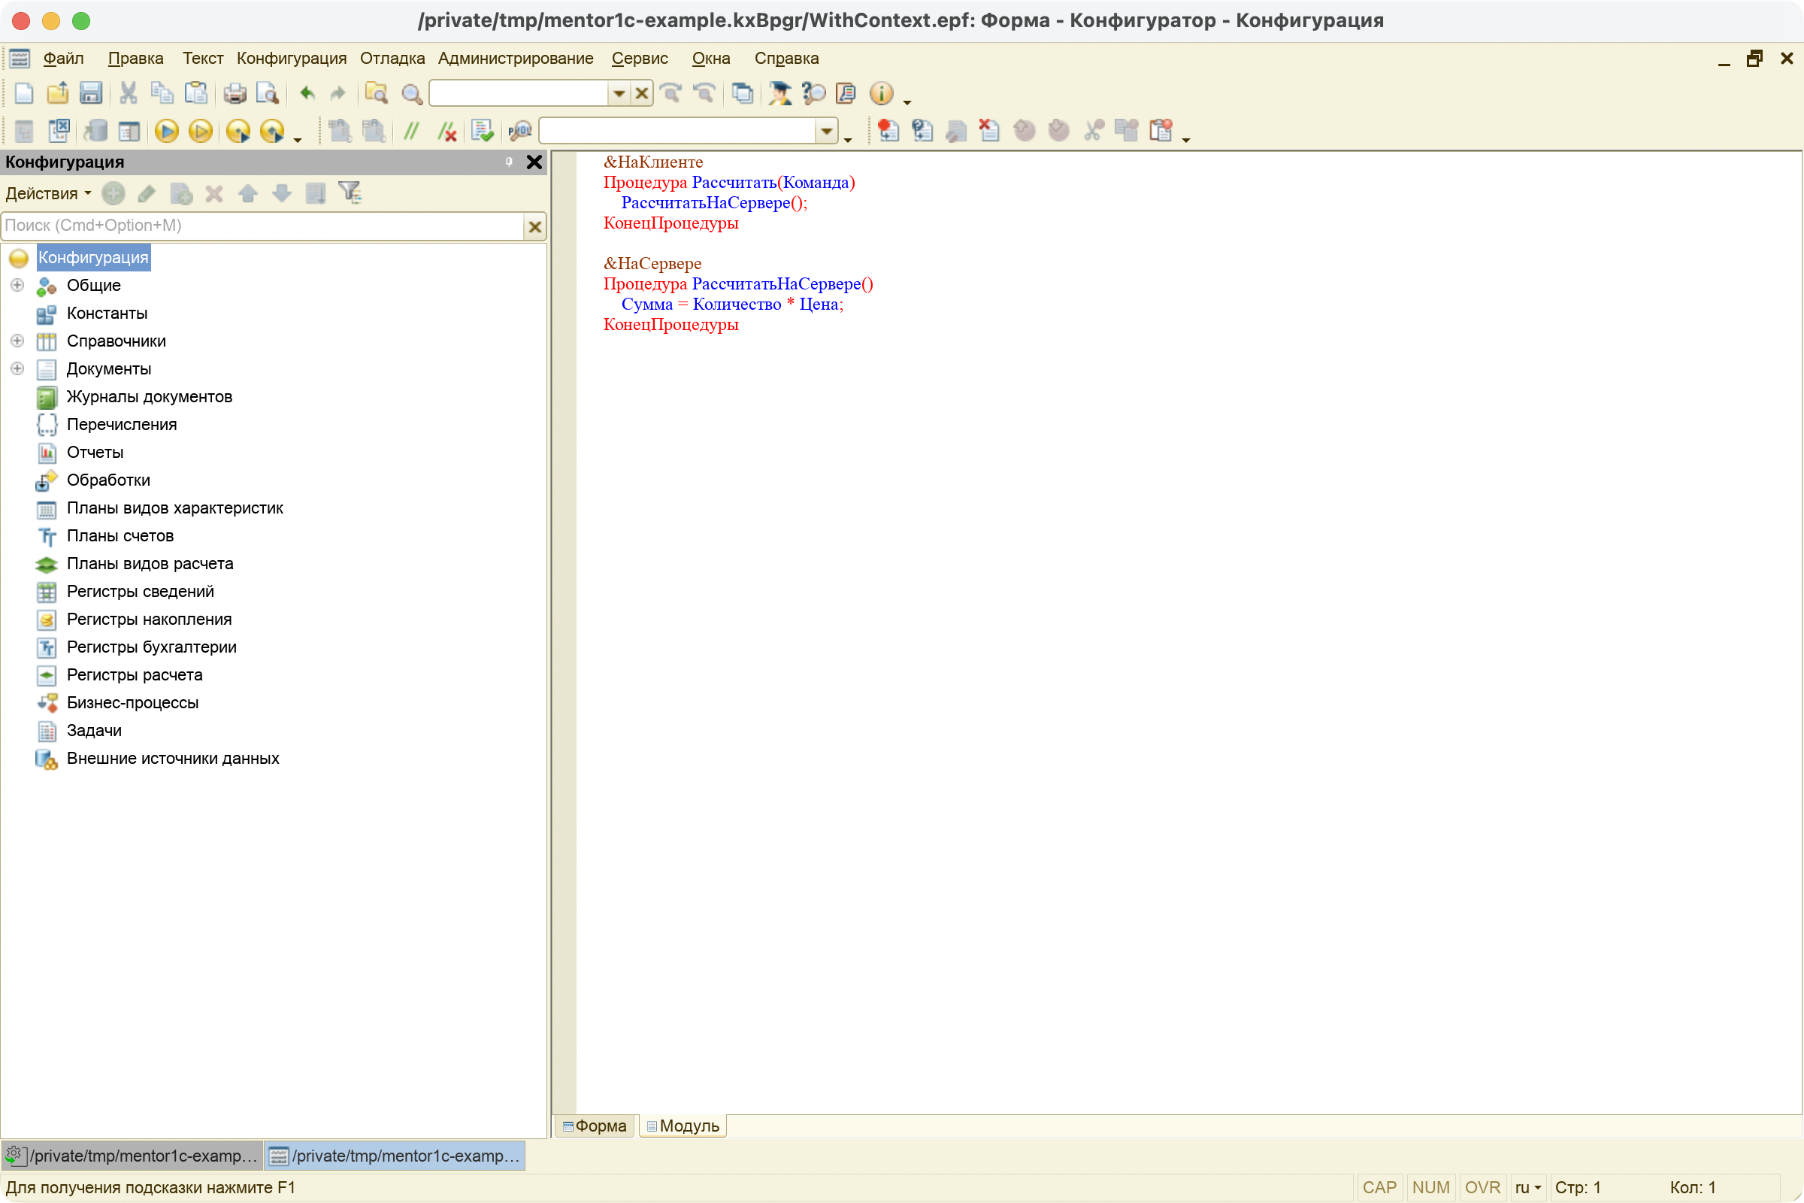Start debugging with the first play icon
Screen dimensions: 1804x1203
pos(165,131)
